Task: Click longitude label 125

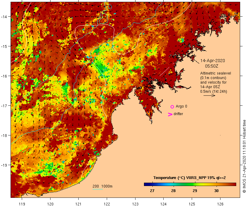Action: pos(192,204)
